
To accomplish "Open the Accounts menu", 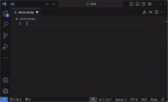I will pos(6,80).
